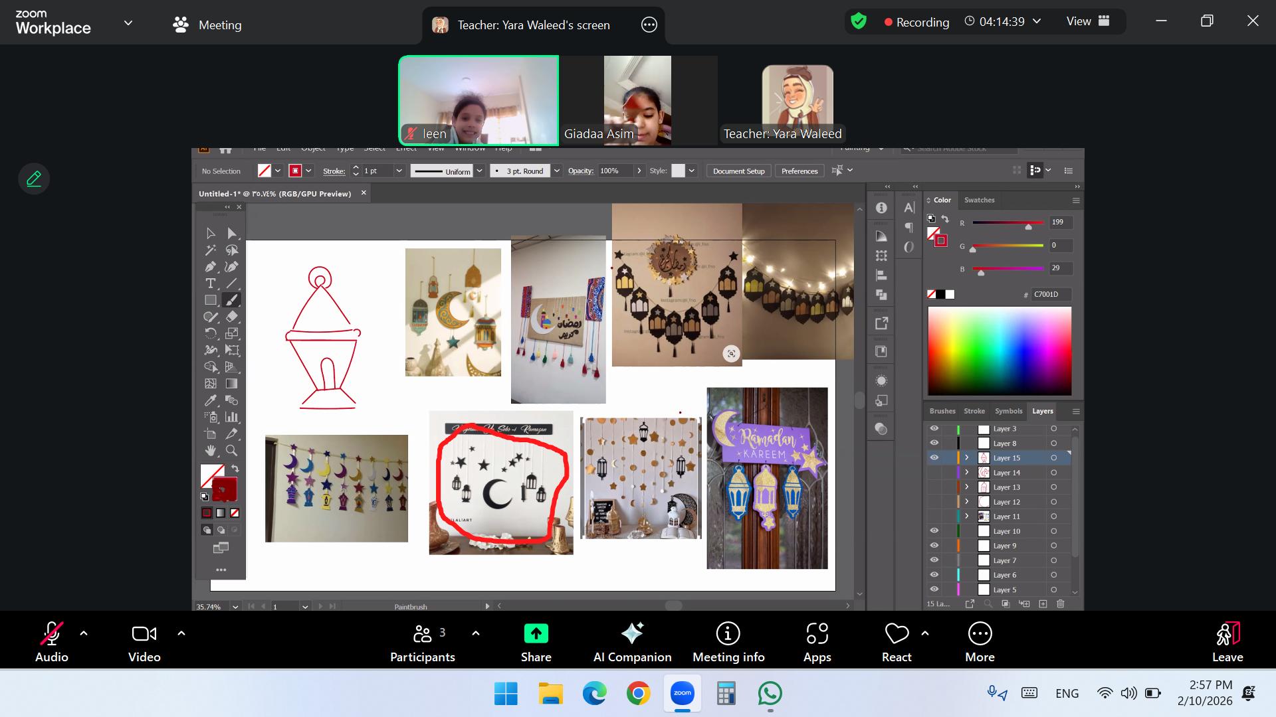Delete selection with Layers trash icon
This screenshot has height=717, width=1276.
pos(1061,603)
